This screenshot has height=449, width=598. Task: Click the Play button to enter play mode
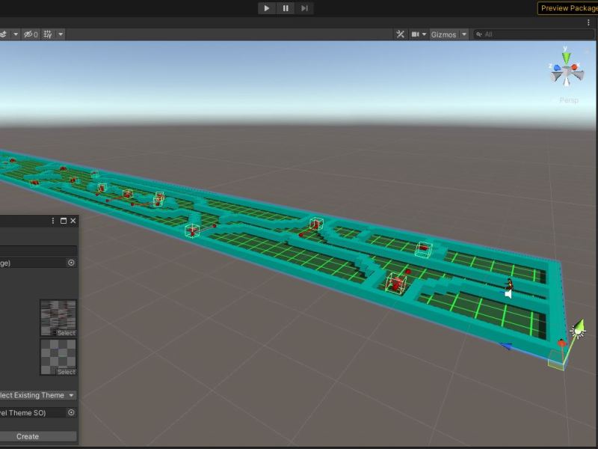pyautogui.click(x=267, y=8)
